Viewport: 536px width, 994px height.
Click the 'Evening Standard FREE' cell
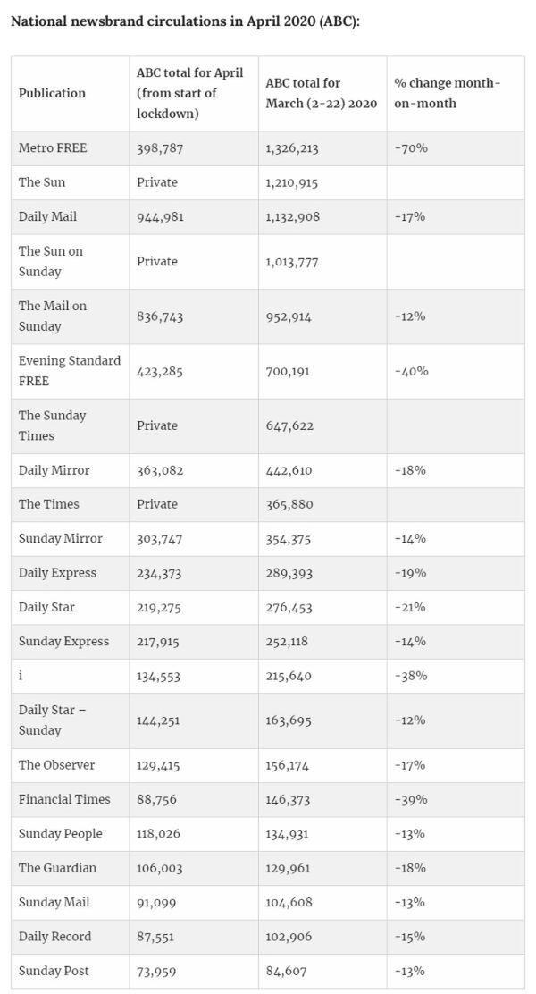[69, 371]
